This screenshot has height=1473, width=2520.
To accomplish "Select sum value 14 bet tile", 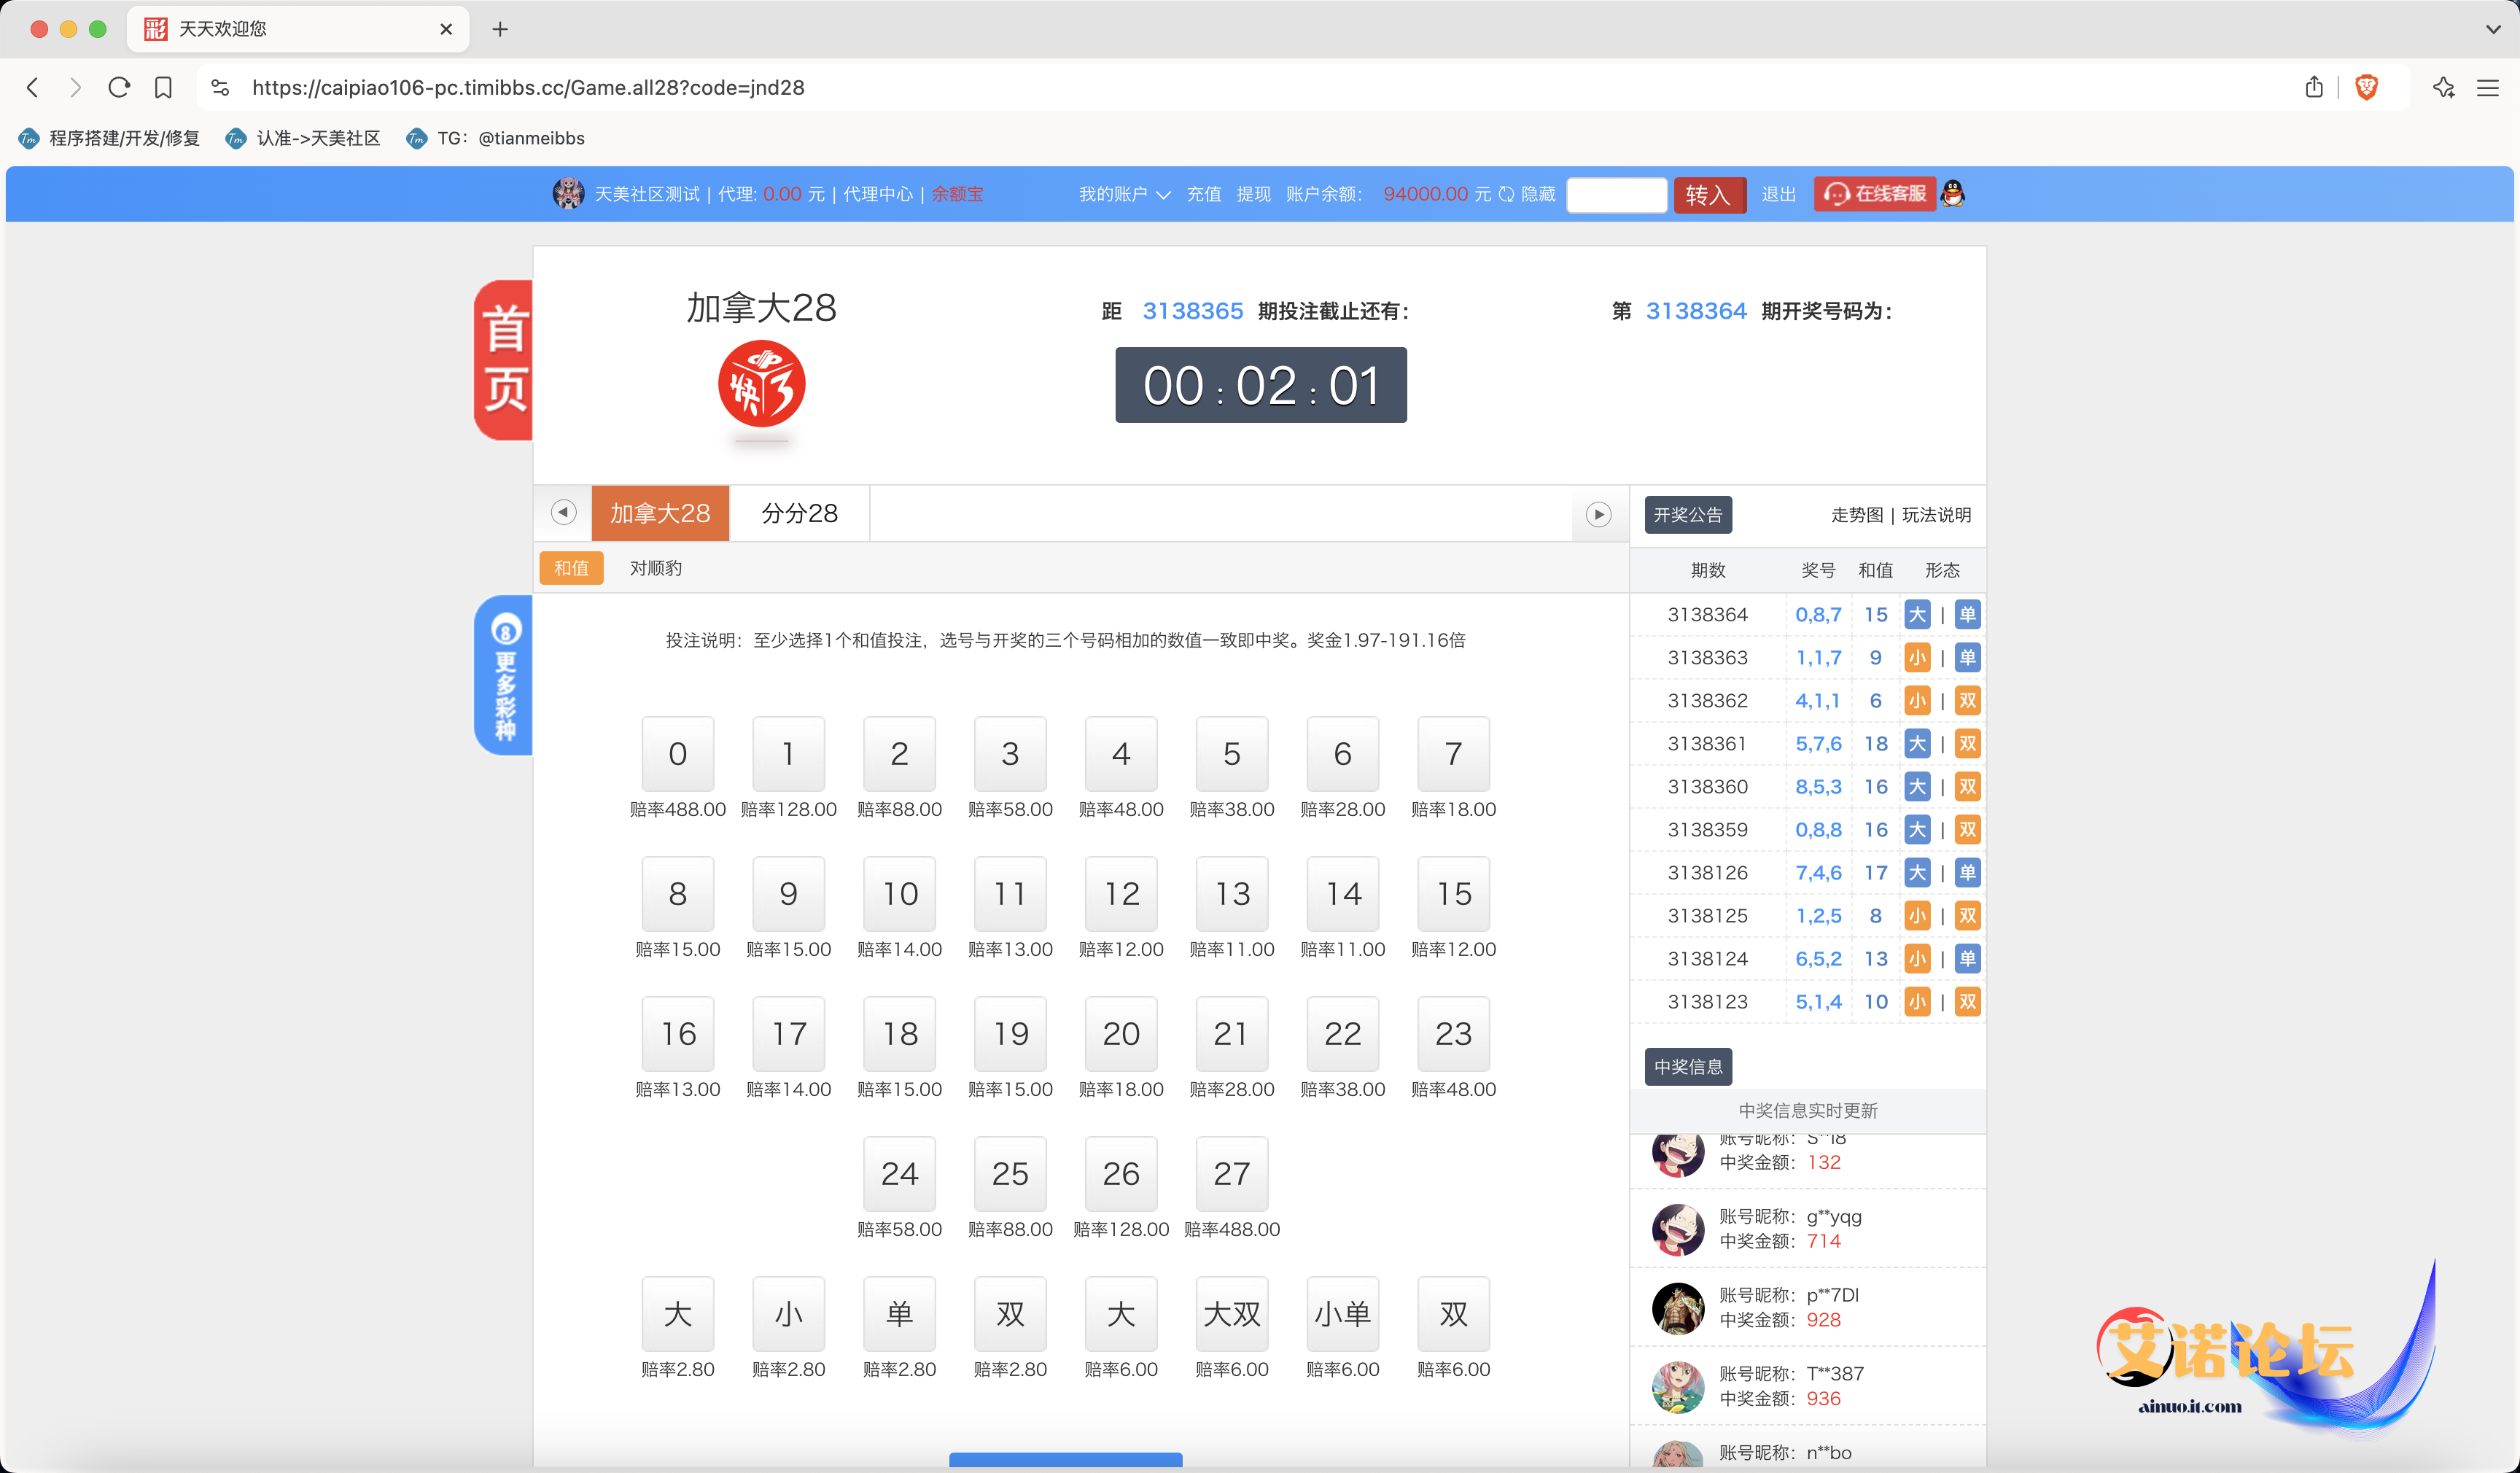I will (x=1343, y=894).
